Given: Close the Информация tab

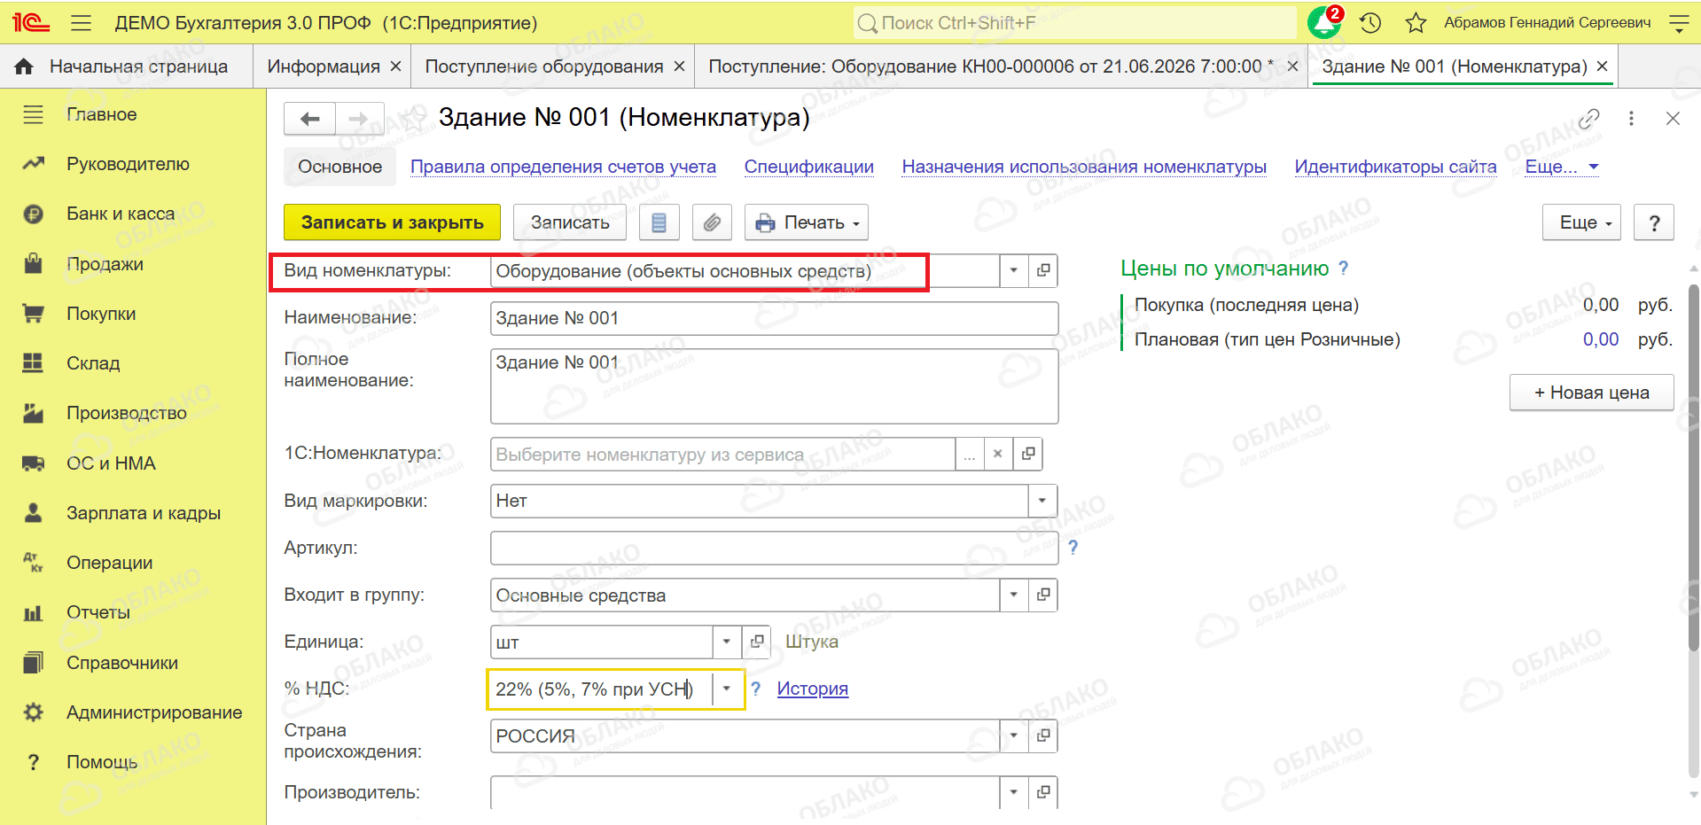Looking at the screenshot, I should click(395, 66).
